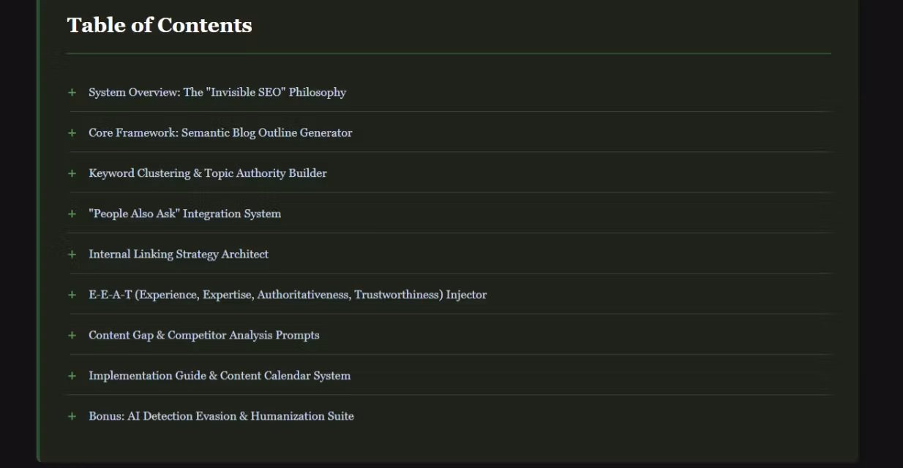This screenshot has width=903, height=468.
Task: Click the Table of Contents heading
Action: [160, 25]
